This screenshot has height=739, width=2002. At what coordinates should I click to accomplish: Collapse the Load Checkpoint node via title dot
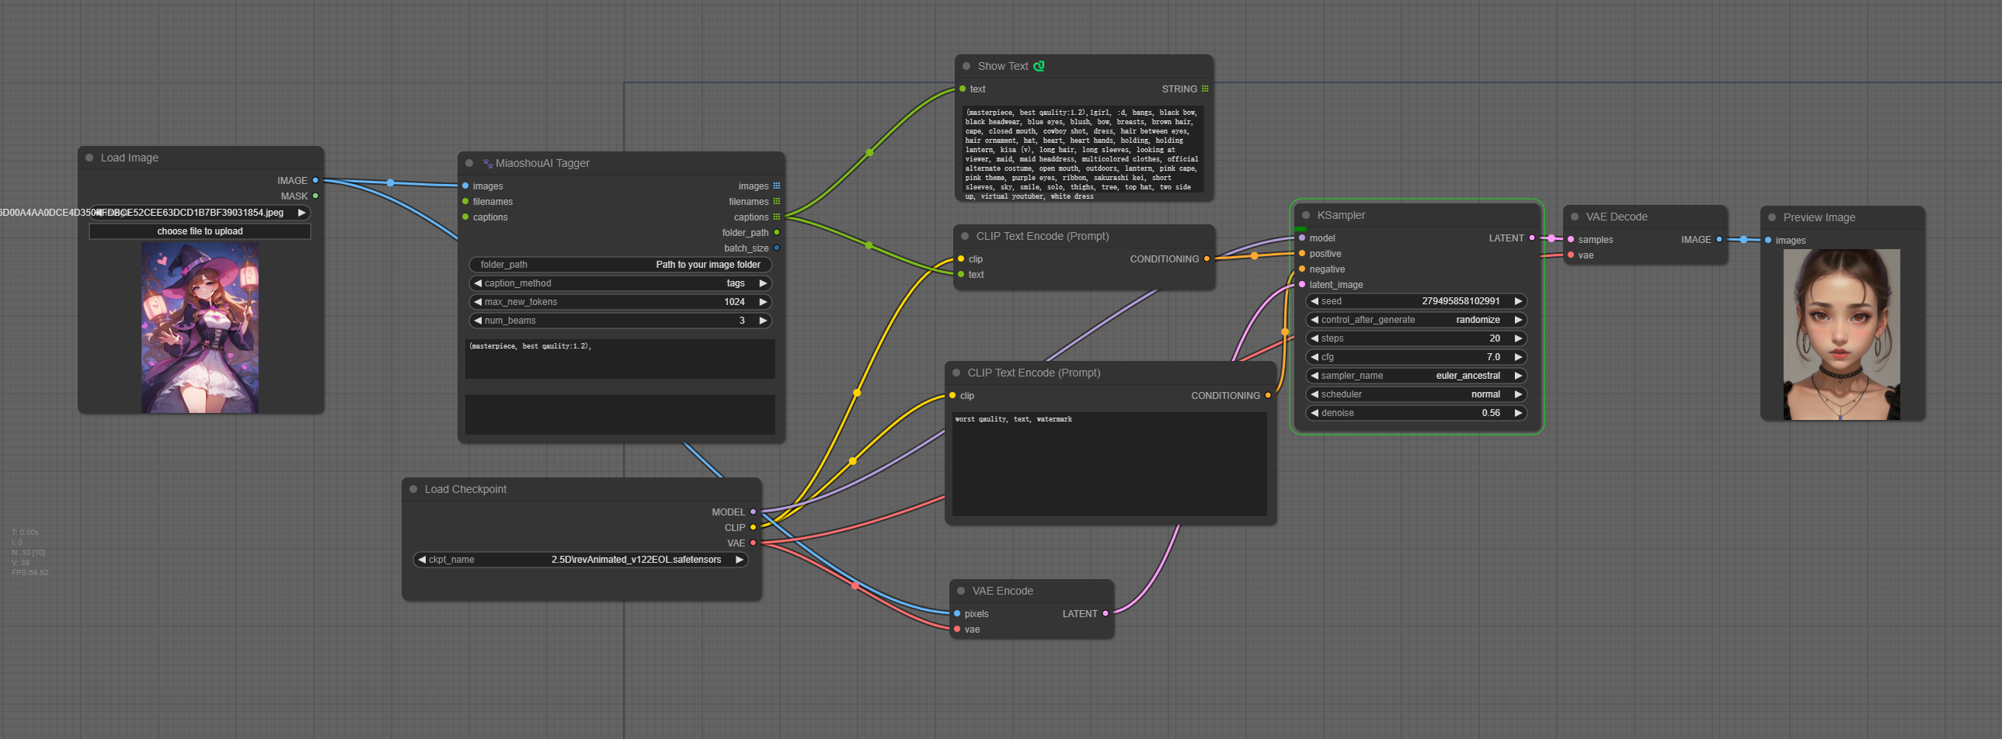coord(413,489)
